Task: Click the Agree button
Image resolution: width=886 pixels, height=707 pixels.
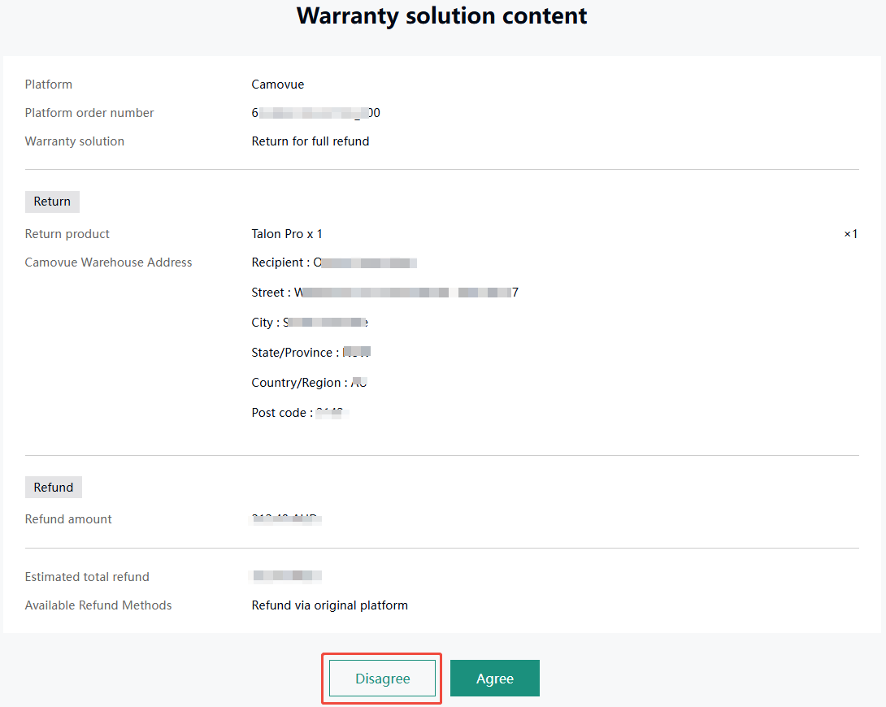Action: click(x=494, y=679)
